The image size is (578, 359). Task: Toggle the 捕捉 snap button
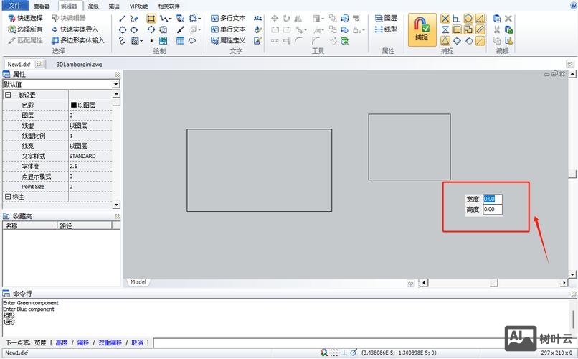pos(422,30)
